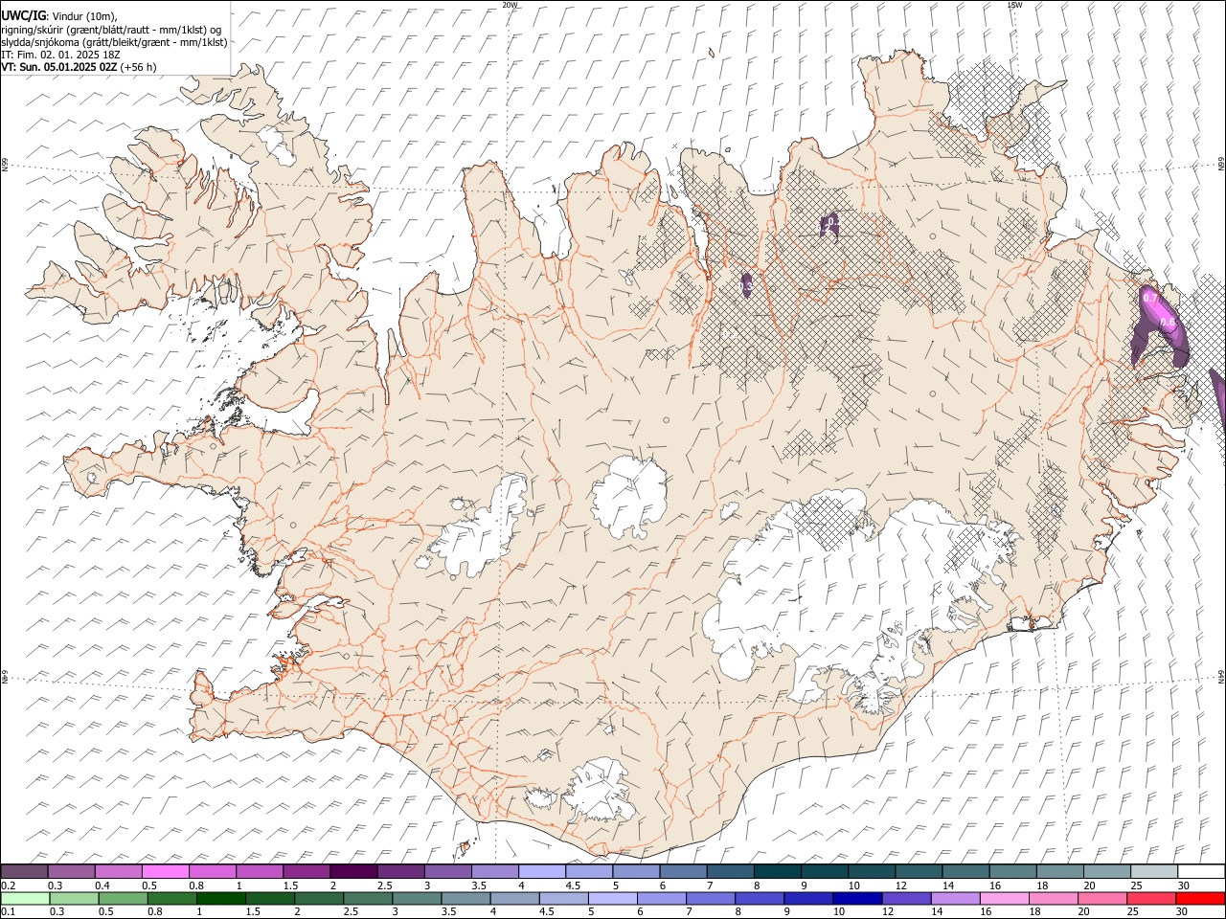Click the bright magenta 0.5 swatch in snow legend

click(166, 872)
